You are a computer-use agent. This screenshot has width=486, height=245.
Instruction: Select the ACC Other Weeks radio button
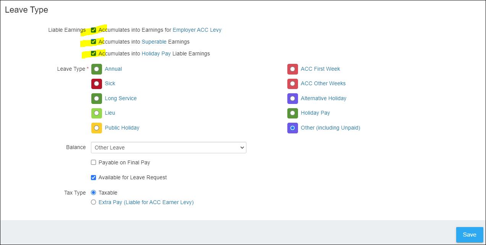point(293,84)
